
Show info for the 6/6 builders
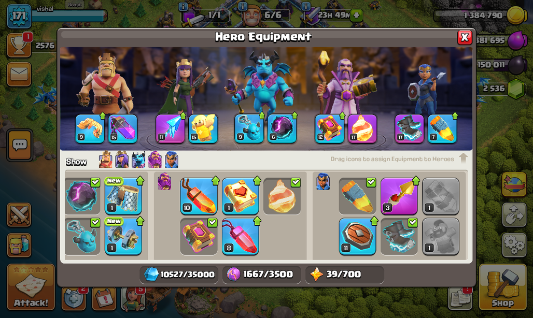coord(243,6)
